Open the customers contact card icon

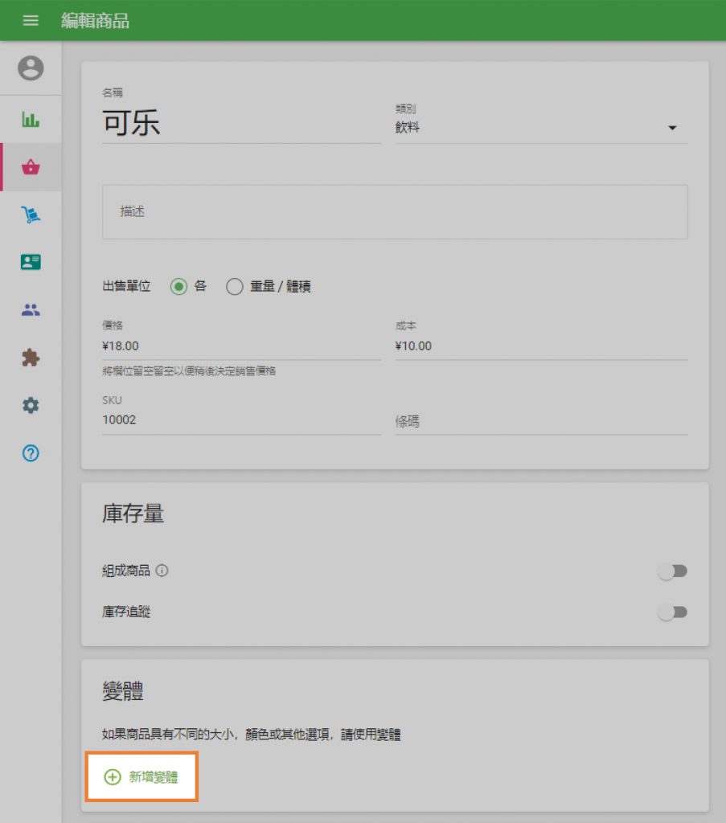click(x=31, y=262)
